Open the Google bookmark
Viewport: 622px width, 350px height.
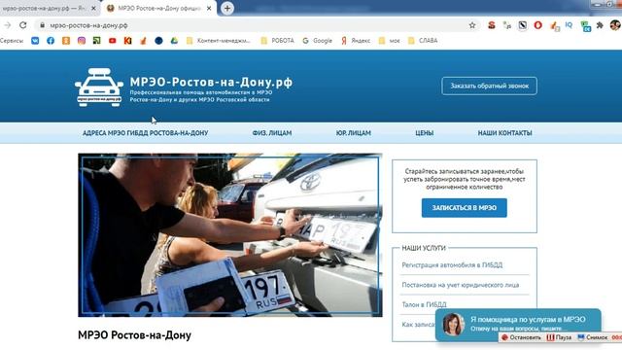tap(317, 41)
